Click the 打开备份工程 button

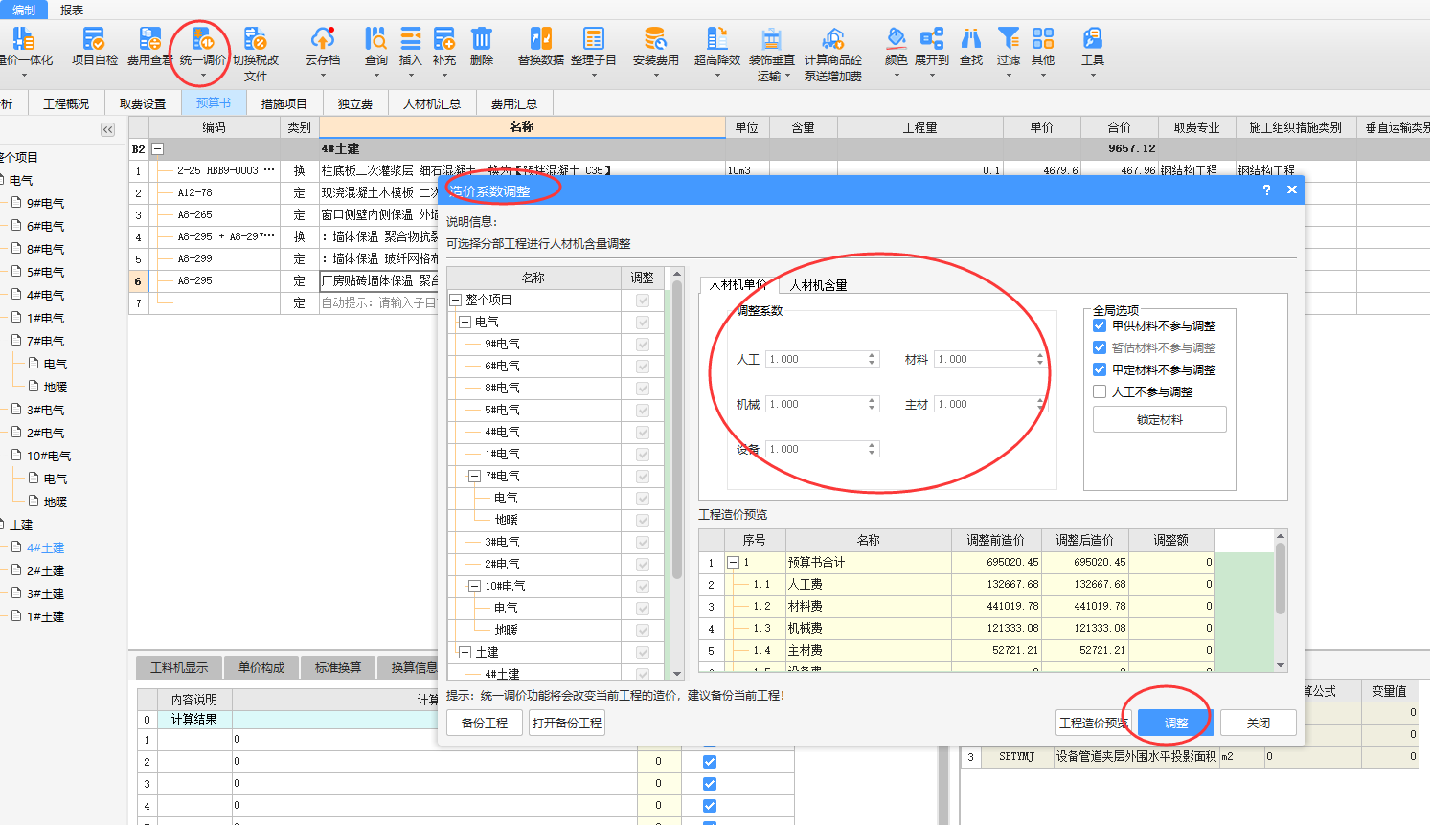[x=567, y=723]
